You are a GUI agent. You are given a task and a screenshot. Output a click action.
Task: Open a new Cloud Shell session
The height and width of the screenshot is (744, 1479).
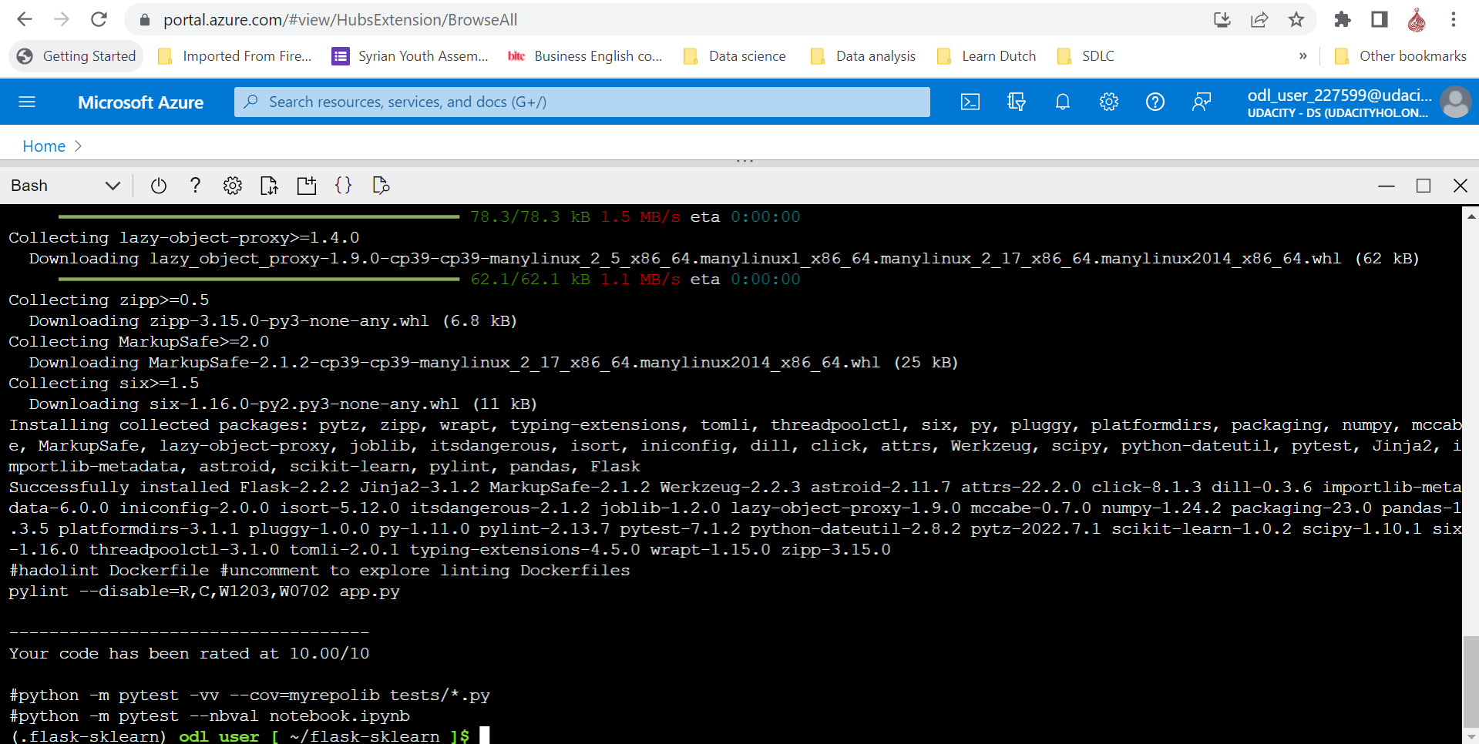[307, 186]
